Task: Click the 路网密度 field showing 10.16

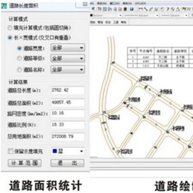Action: (68, 113)
